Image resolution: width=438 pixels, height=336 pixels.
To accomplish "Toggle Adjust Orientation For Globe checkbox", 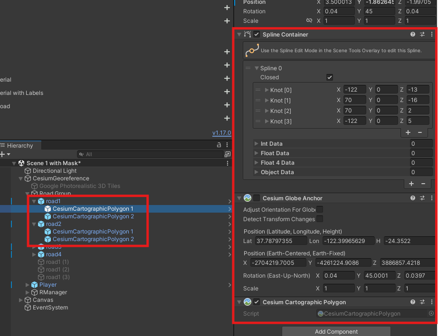I will click(x=320, y=209).
